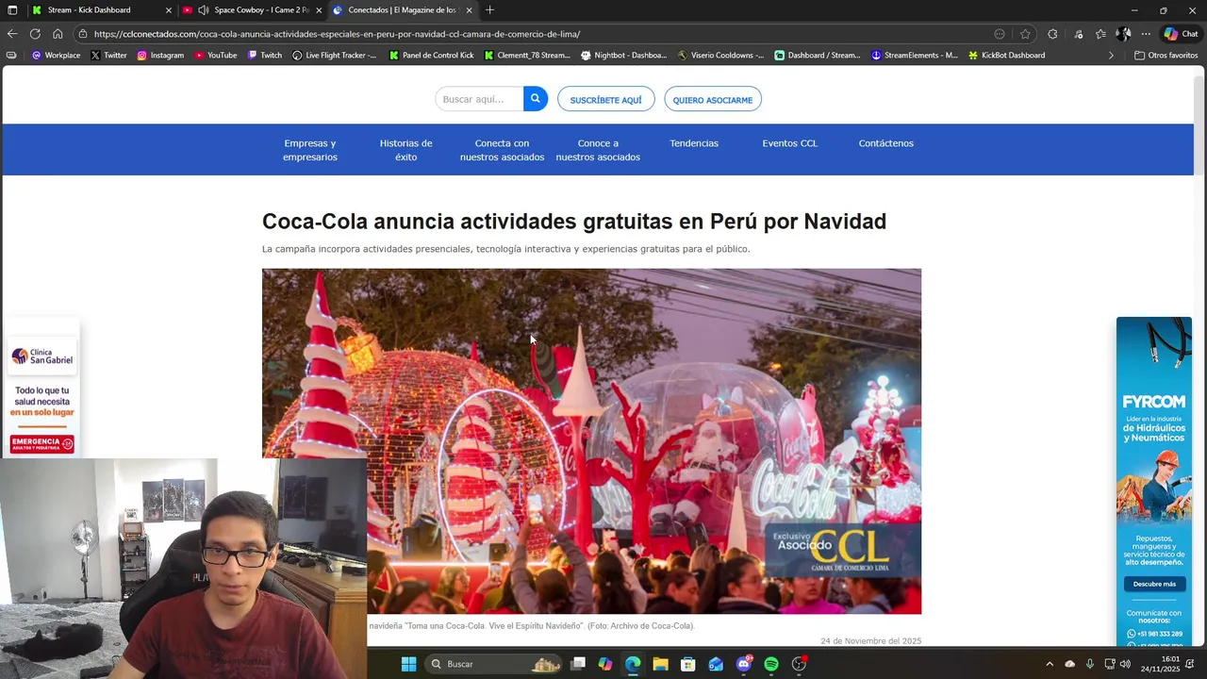The width and height of the screenshot is (1207, 679).
Task: Close the Stream - Kick Dashboard tab
Action: pos(169,10)
